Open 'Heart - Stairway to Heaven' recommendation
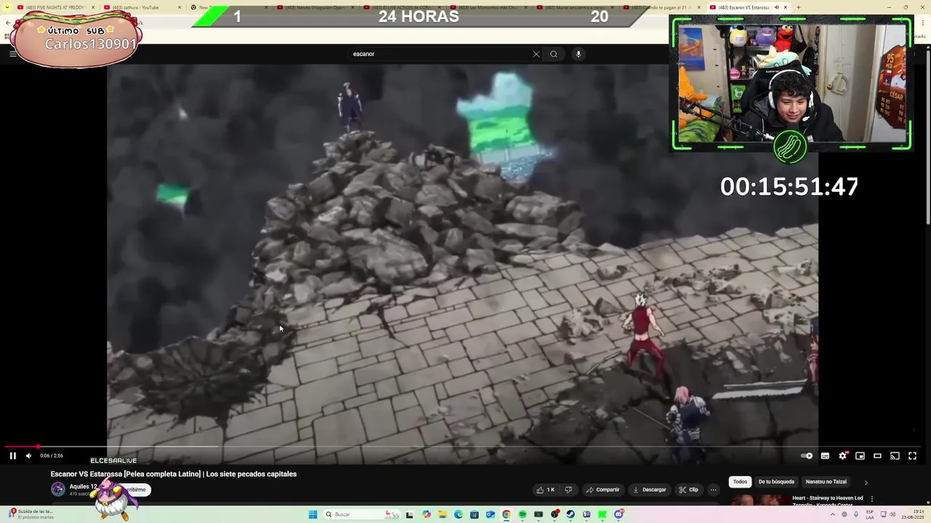The width and height of the screenshot is (931, 523). pos(828,500)
